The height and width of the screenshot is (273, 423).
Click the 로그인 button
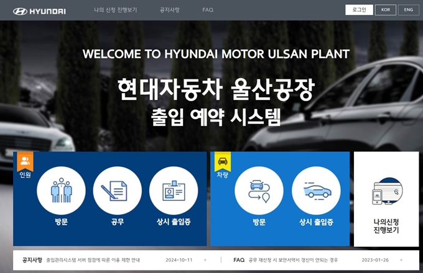[359, 10]
